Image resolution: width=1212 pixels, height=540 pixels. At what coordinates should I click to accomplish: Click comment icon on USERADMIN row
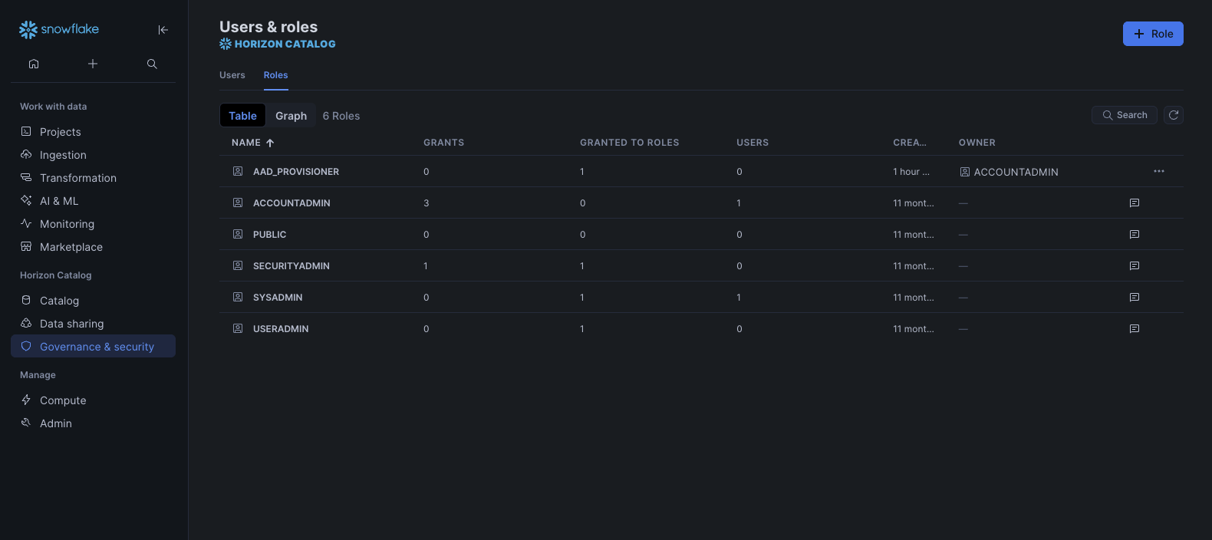1134,329
